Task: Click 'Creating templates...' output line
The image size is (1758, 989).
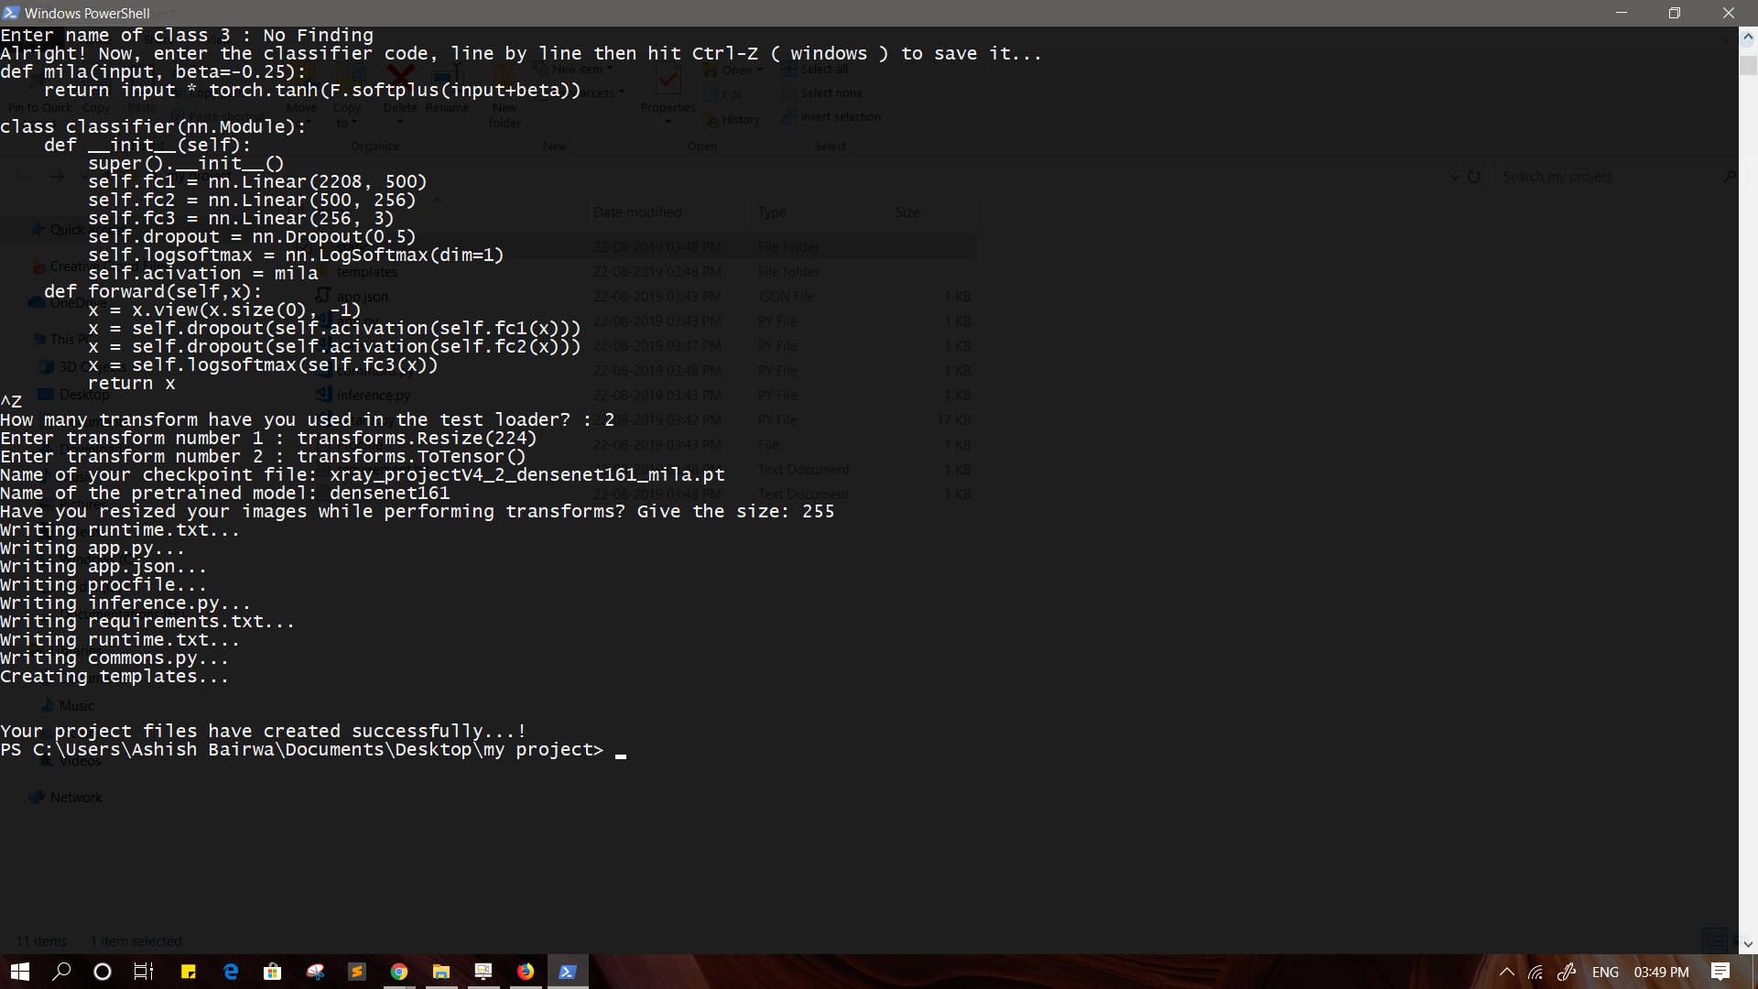Action: [114, 677]
